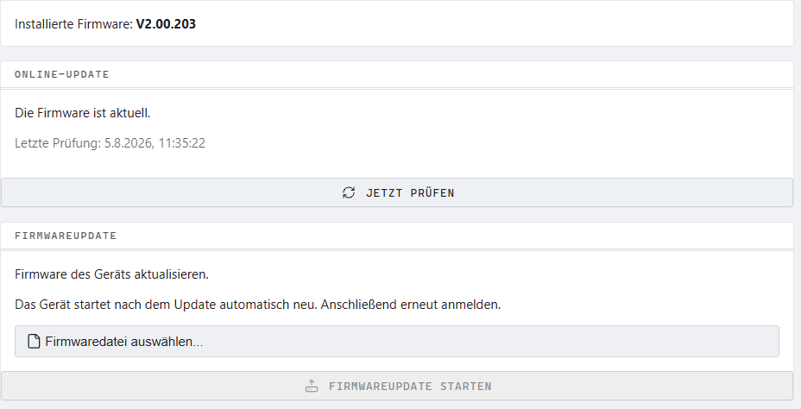Viewport: 801px width, 409px height.
Task: Click the JETZT PRÜFEN button text
Action: point(410,193)
